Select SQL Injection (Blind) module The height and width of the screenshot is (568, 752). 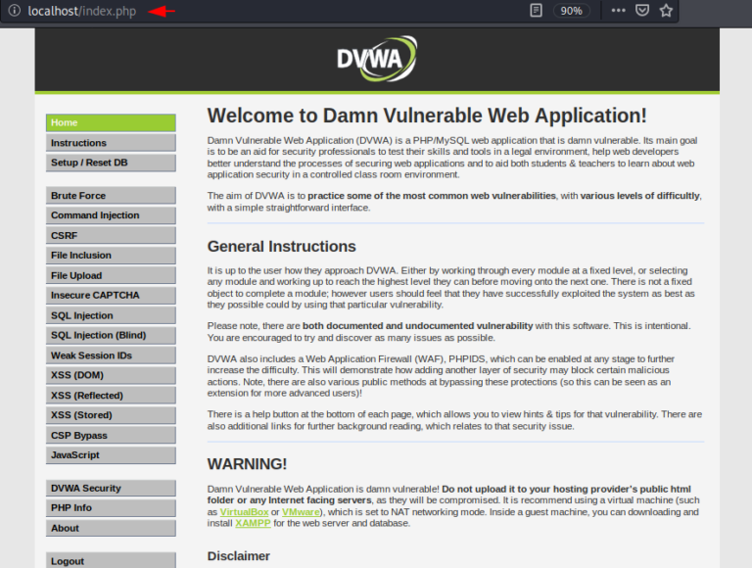pos(111,335)
